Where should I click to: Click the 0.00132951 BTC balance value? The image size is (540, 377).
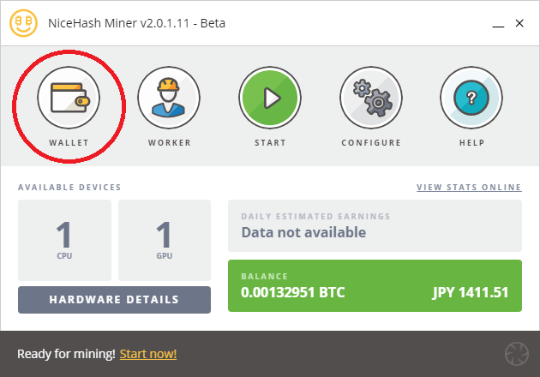[293, 293]
